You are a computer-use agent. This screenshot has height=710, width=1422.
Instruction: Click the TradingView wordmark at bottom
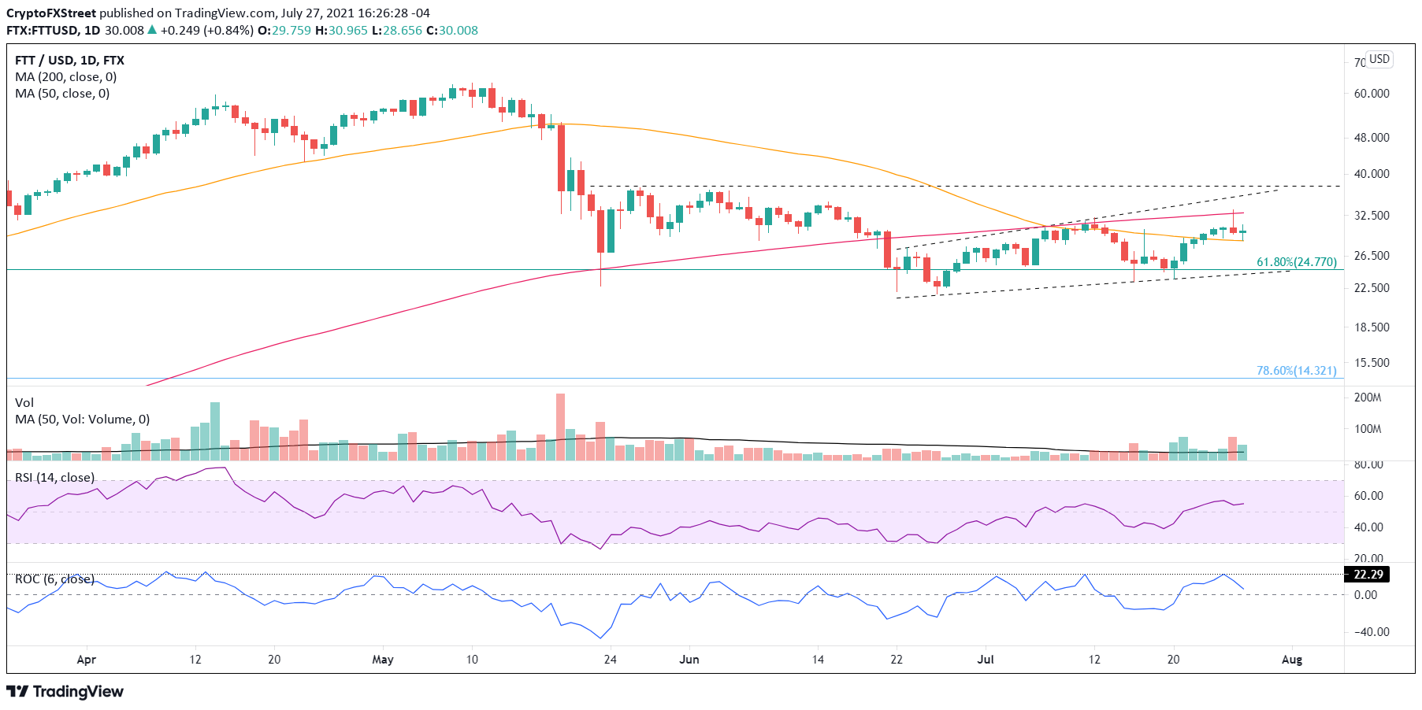pos(78,692)
